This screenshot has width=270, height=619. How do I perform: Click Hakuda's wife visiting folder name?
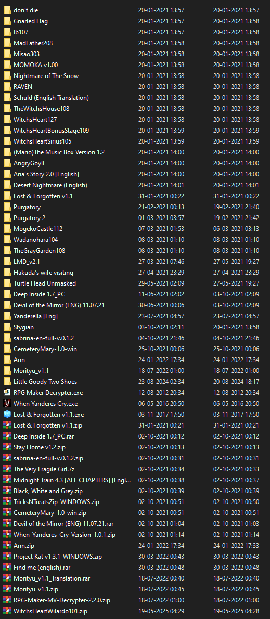[x=43, y=273]
